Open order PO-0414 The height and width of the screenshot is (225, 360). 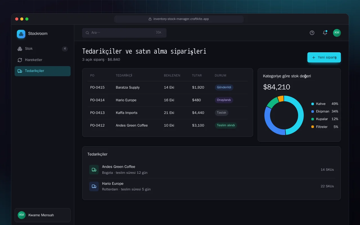(97, 100)
